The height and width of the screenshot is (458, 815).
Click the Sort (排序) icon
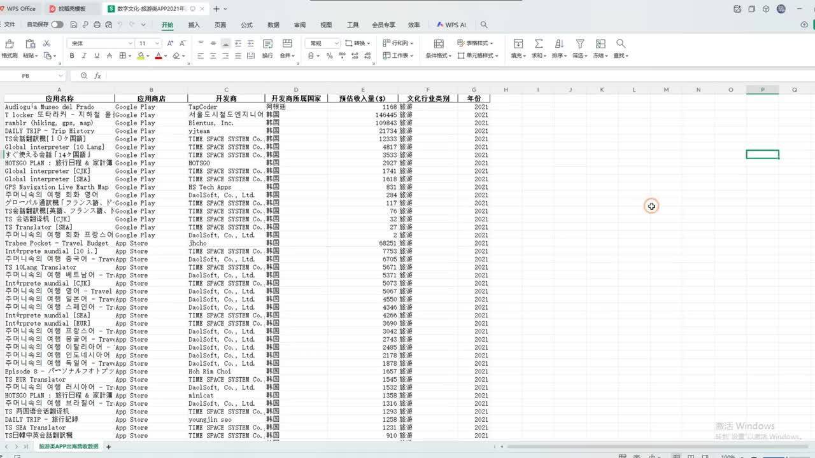click(559, 43)
